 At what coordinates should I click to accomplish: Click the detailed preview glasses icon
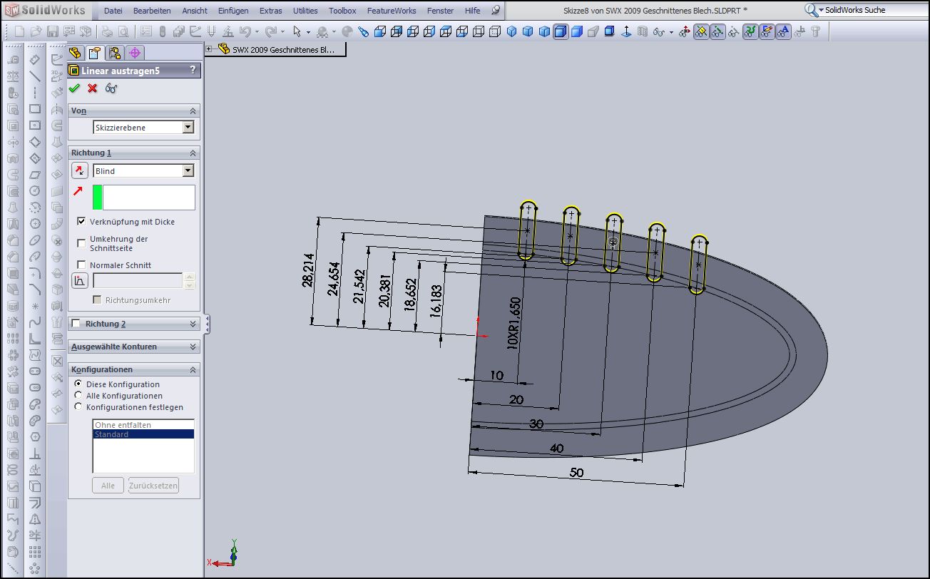tap(111, 88)
